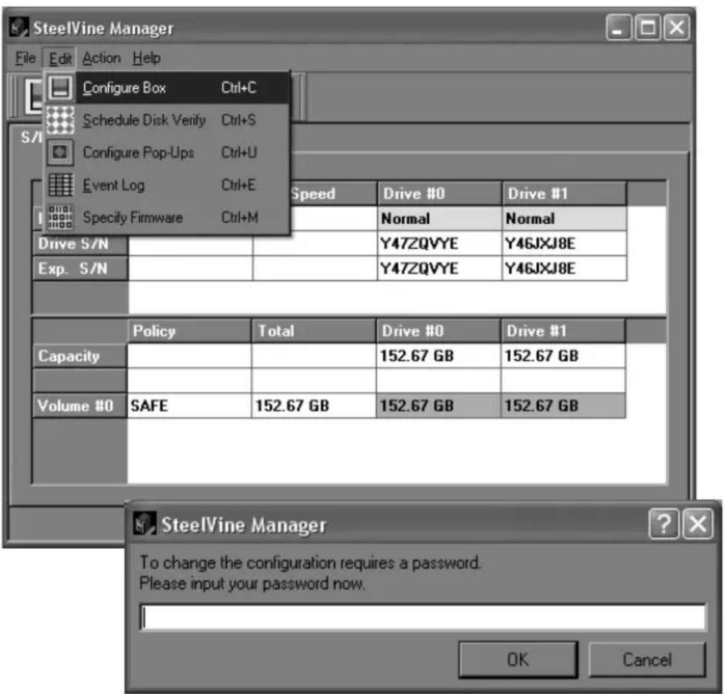Click the Configure Box menu icon
The image size is (725, 694).
tap(60, 88)
